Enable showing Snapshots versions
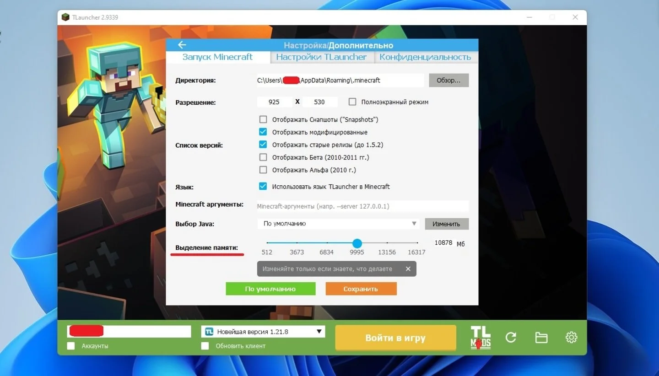This screenshot has height=376, width=659. pyautogui.click(x=263, y=119)
